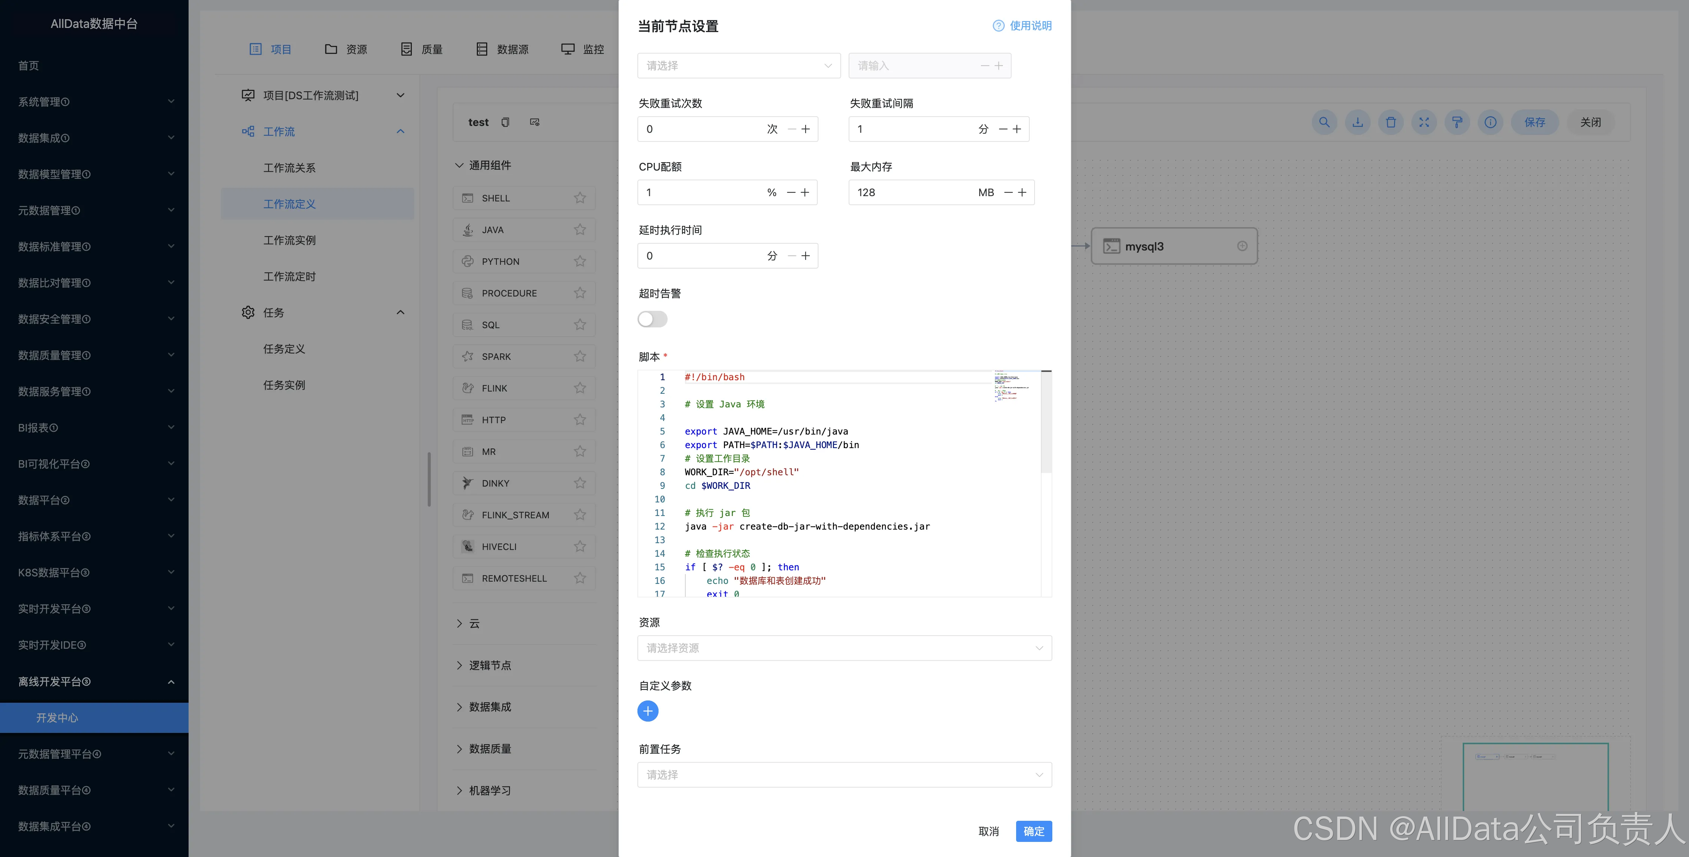The image size is (1689, 857).
Task: Click the help question icon by 使用说明
Action: pyautogui.click(x=998, y=26)
